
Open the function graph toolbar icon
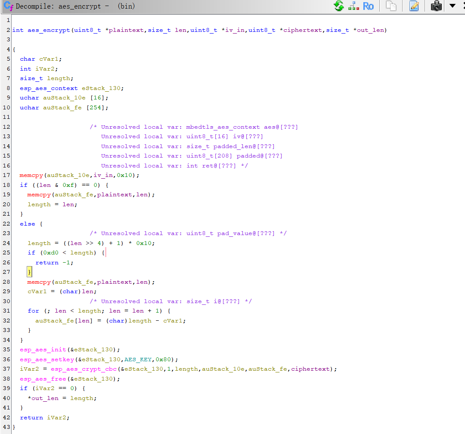click(353, 6)
